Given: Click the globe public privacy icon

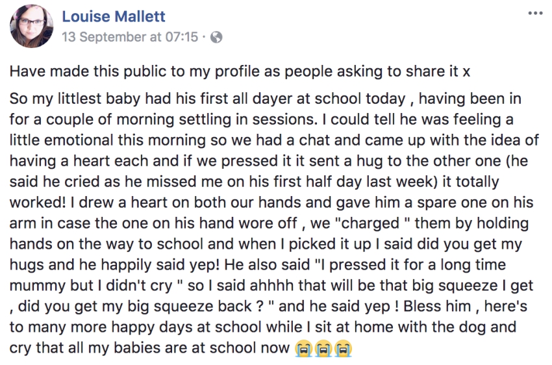Looking at the screenshot, I should pyautogui.click(x=216, y=37).
